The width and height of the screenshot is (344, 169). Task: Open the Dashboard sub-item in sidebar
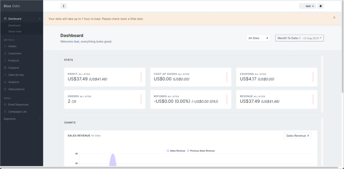[14, 25]
